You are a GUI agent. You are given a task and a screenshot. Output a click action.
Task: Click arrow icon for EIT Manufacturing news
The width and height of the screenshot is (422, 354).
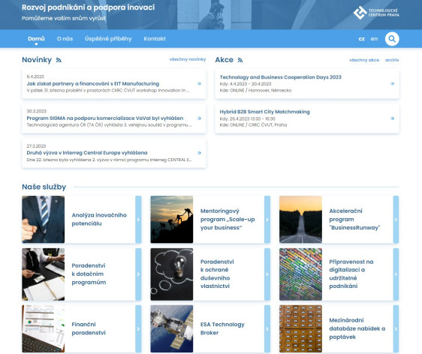(x=199, y=83)
